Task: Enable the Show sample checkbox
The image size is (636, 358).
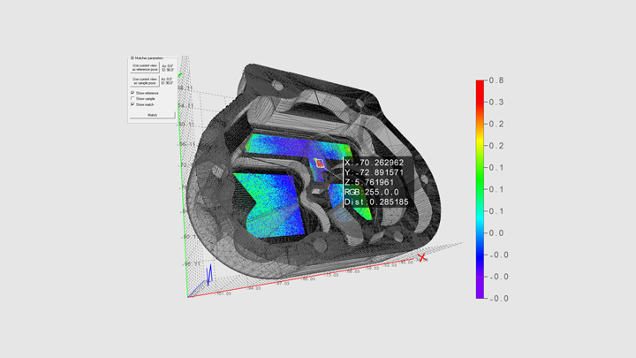Action: (132, 98)
